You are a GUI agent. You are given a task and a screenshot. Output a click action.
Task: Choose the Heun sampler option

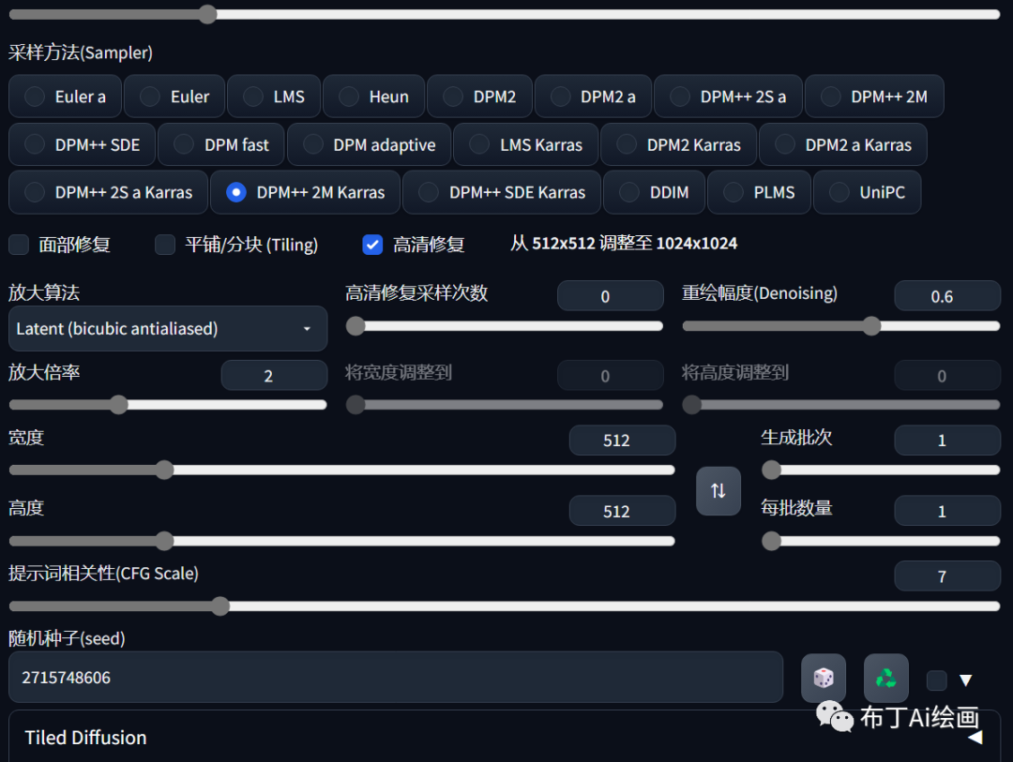point(373,97)
